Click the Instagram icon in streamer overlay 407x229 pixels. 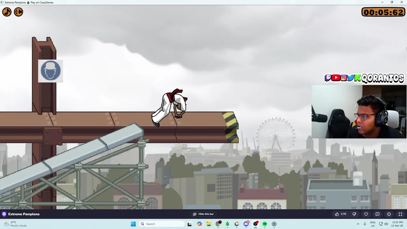(344, 78)
